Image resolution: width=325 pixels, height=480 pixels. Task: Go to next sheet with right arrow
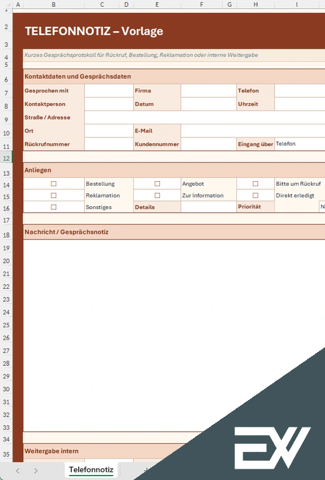pos(36,471)
